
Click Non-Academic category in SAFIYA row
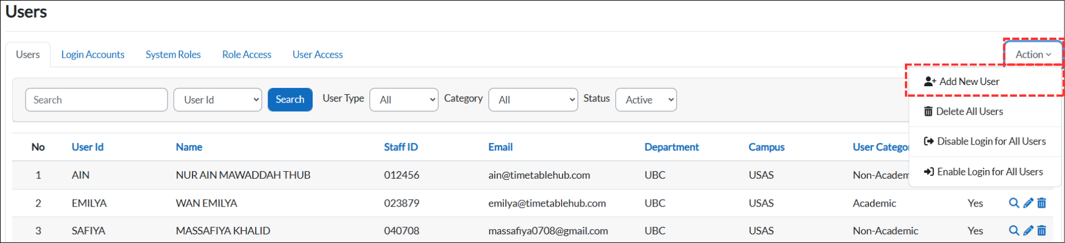click(885, 230)
